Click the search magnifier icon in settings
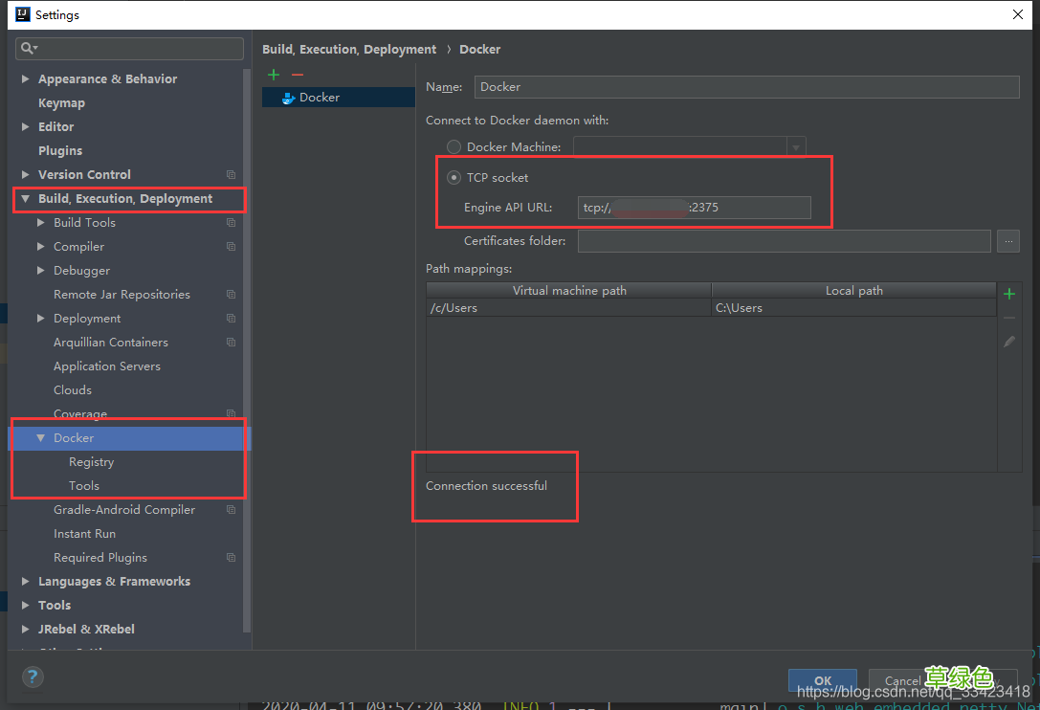Image resolution: width=1040 pixels, height=710 pixels. tap(29, 48)
